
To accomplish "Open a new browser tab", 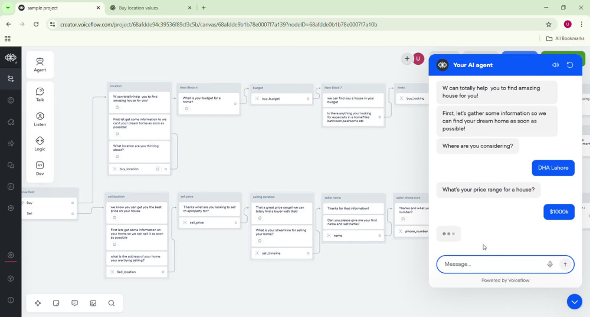I will [x=204, y=8].
